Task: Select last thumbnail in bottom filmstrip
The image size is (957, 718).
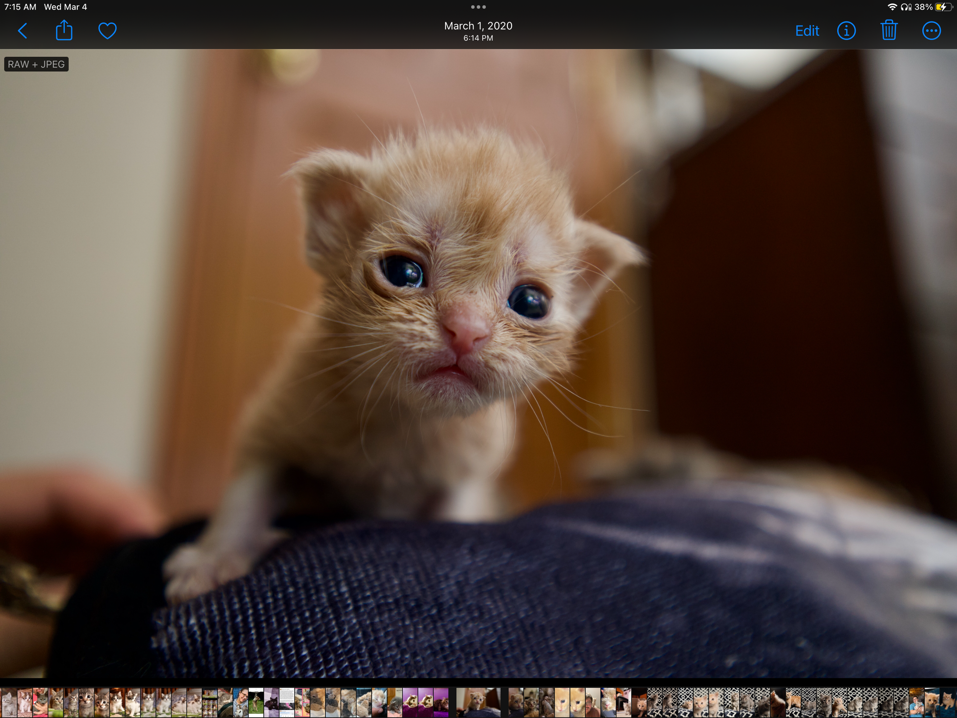Action: click(x=948, y=702)
